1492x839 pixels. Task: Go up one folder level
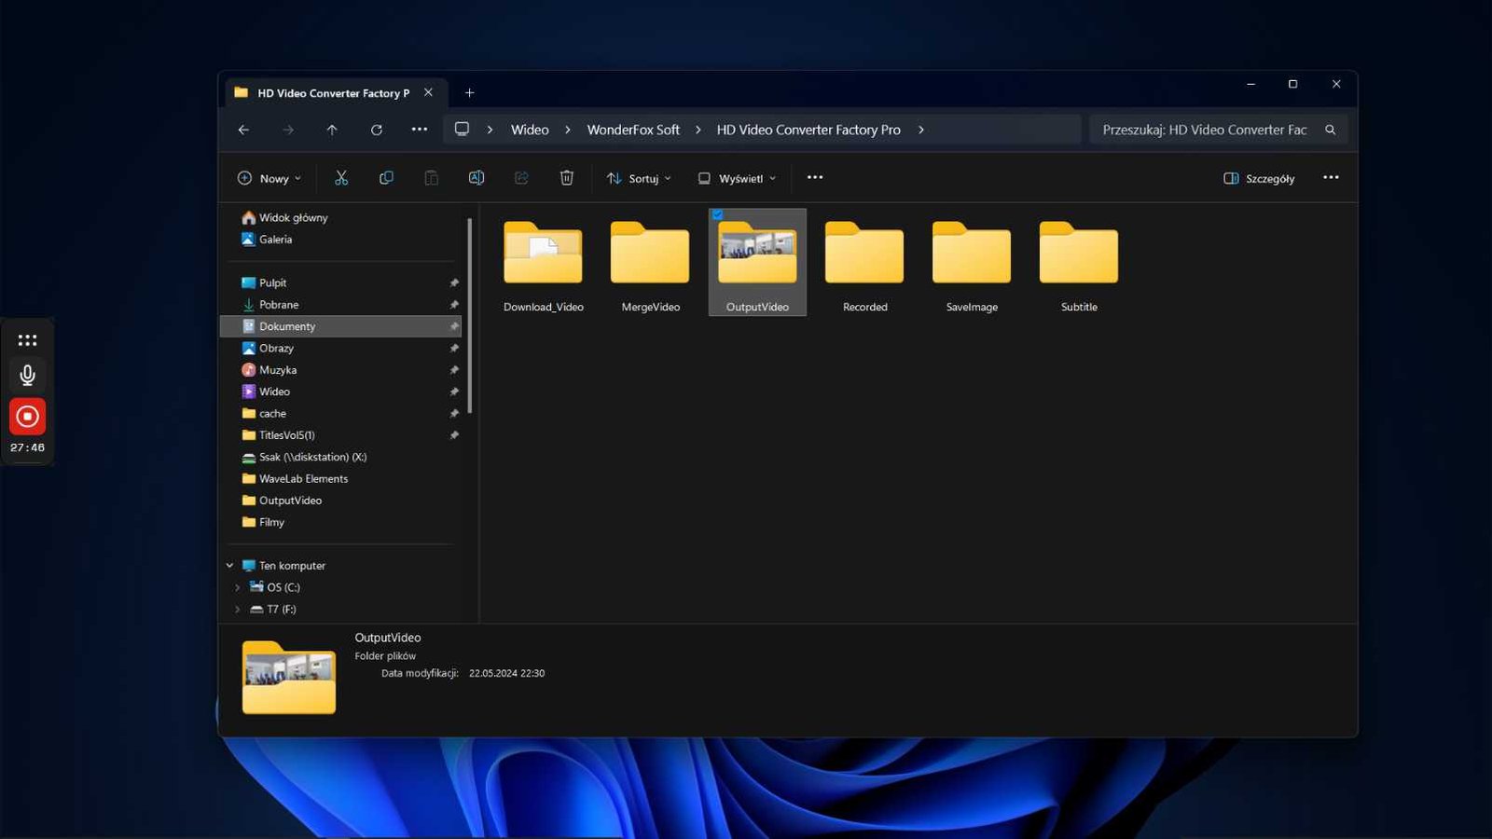(332, 130)
